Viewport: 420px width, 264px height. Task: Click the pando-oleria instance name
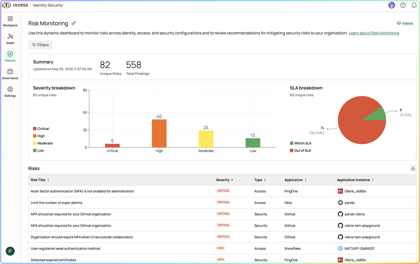pyautogui.click(x=354, y=214)
